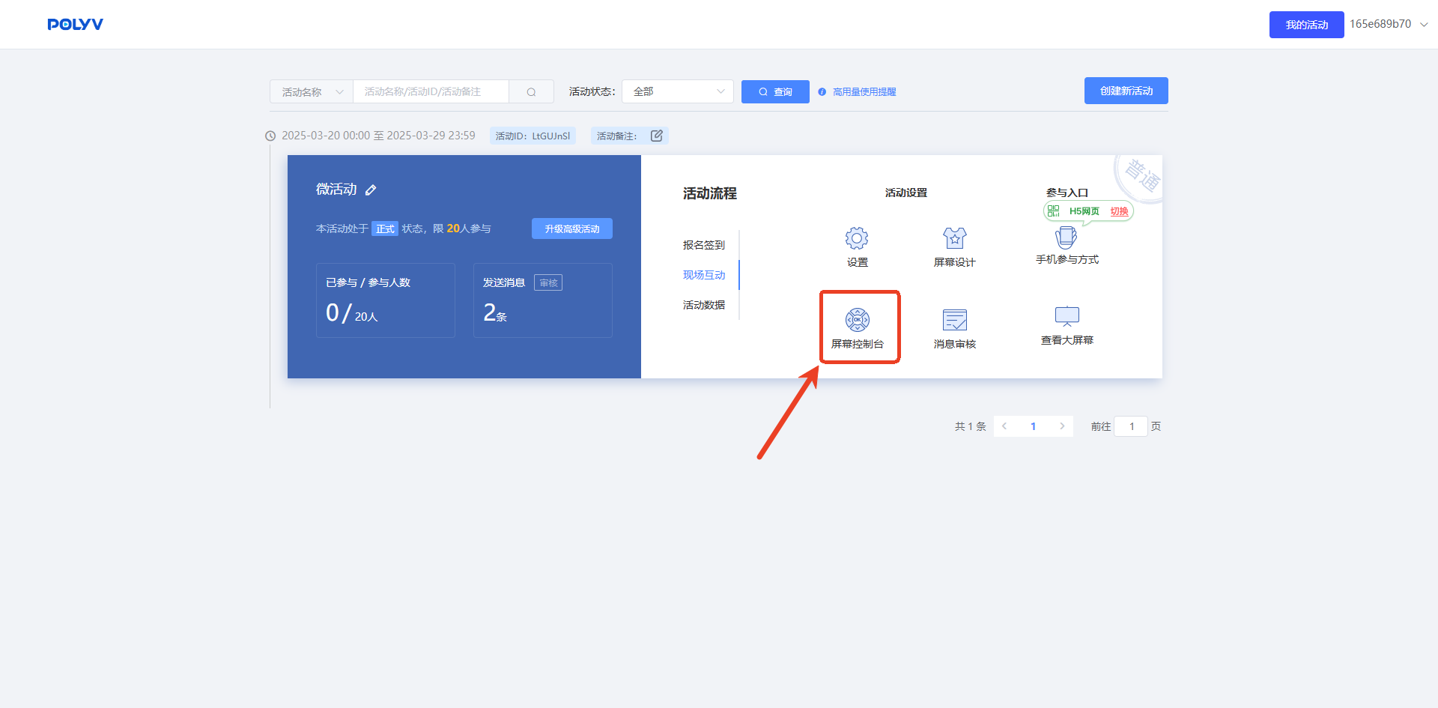The width and height of the screenshot is (1438, 708).
Task: Select the 活动数据 tab
Action: (704, 305)
